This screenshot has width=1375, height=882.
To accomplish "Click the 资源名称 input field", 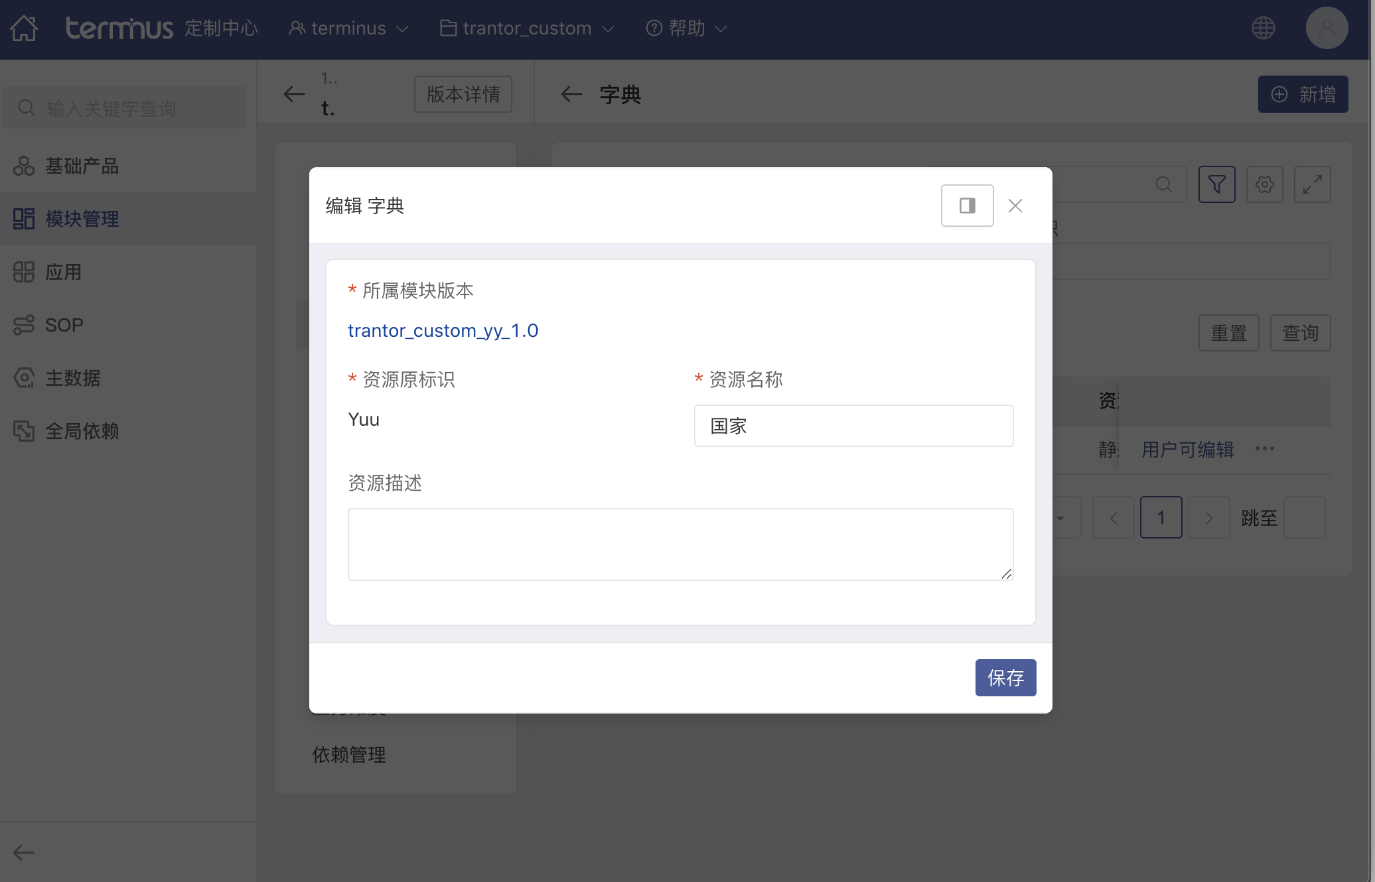I will tap(854, 426).
